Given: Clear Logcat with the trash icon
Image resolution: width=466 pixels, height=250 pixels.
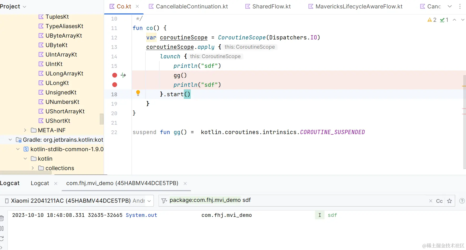Looking at the screenshot, I should pos(2,218).
